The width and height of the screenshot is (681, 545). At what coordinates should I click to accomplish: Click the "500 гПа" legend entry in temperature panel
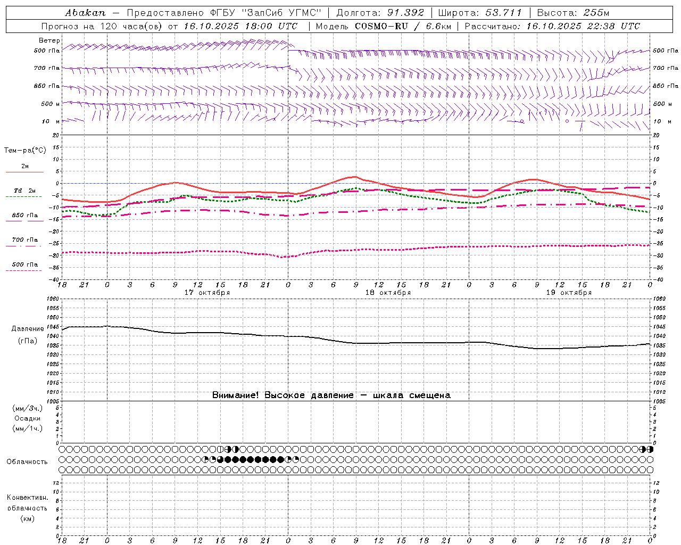pos(24,265)
